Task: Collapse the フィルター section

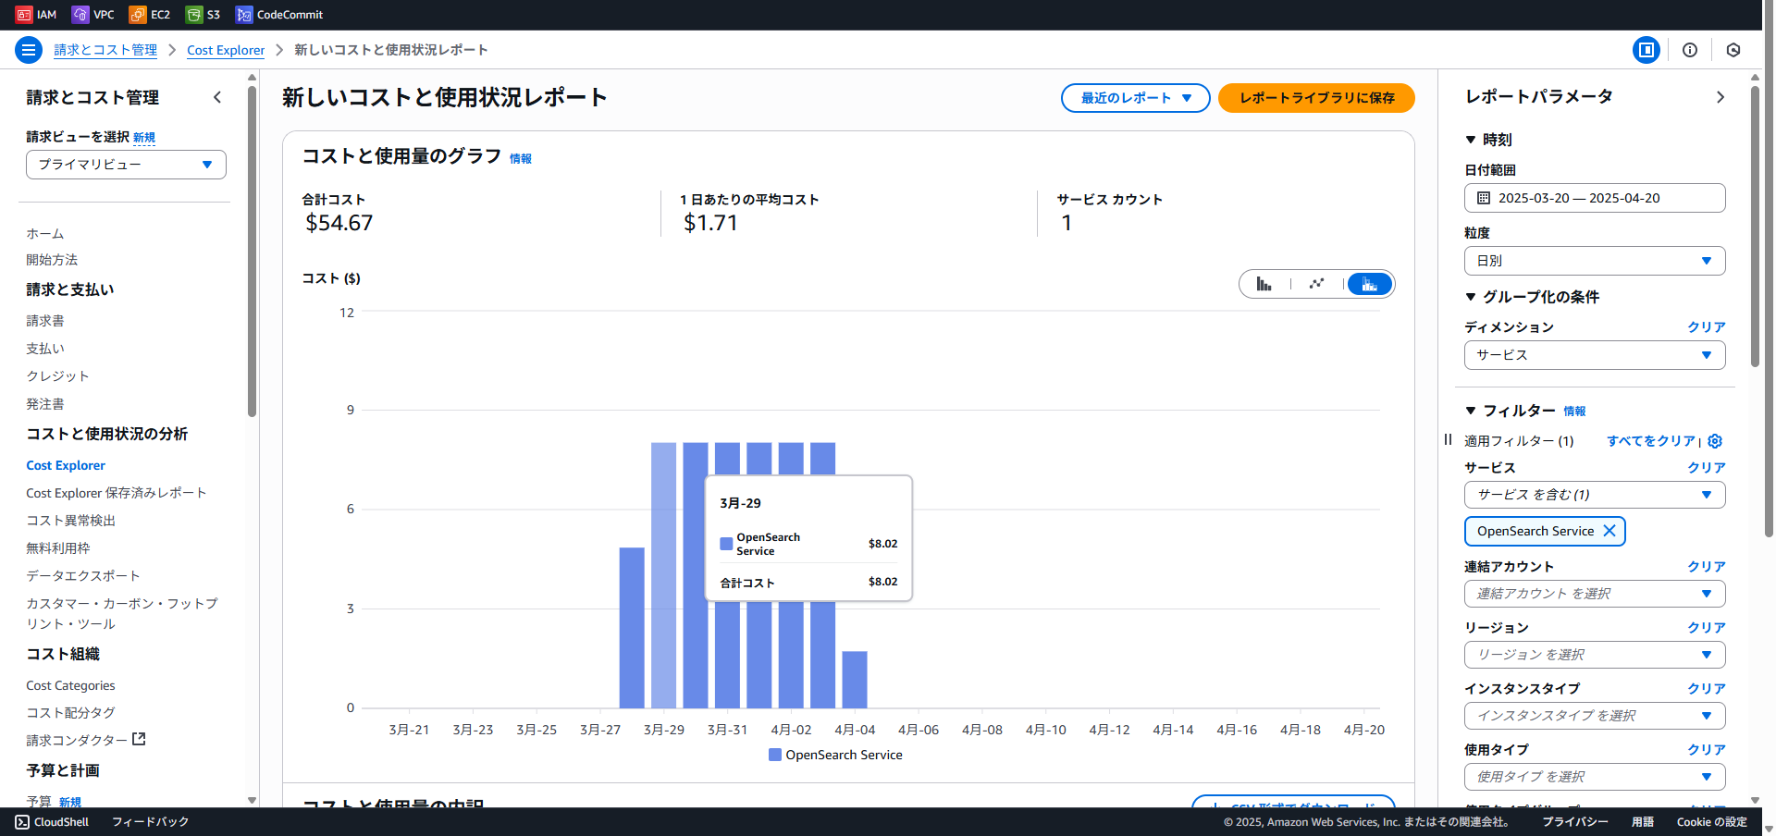Action: pyautogui.click(x=1471, y=411)
